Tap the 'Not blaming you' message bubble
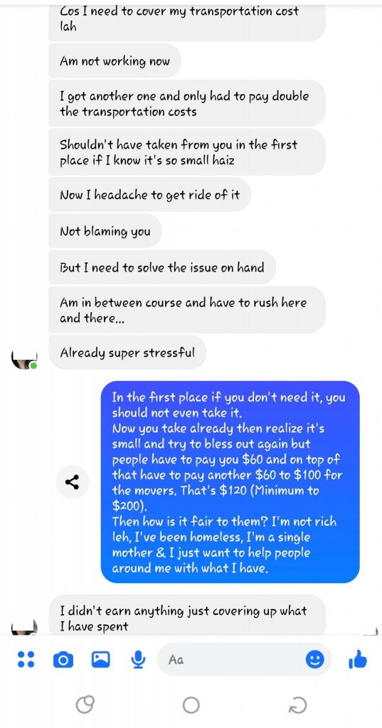 coord(105,231)
